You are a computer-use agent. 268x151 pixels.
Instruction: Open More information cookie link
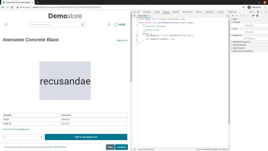60,147
